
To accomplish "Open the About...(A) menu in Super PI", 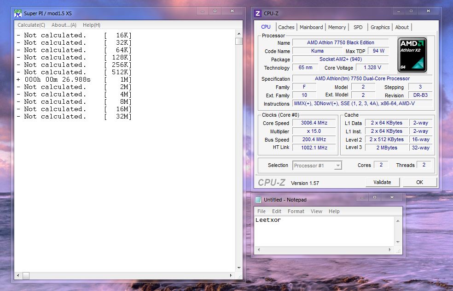I will tap(64, 25).
